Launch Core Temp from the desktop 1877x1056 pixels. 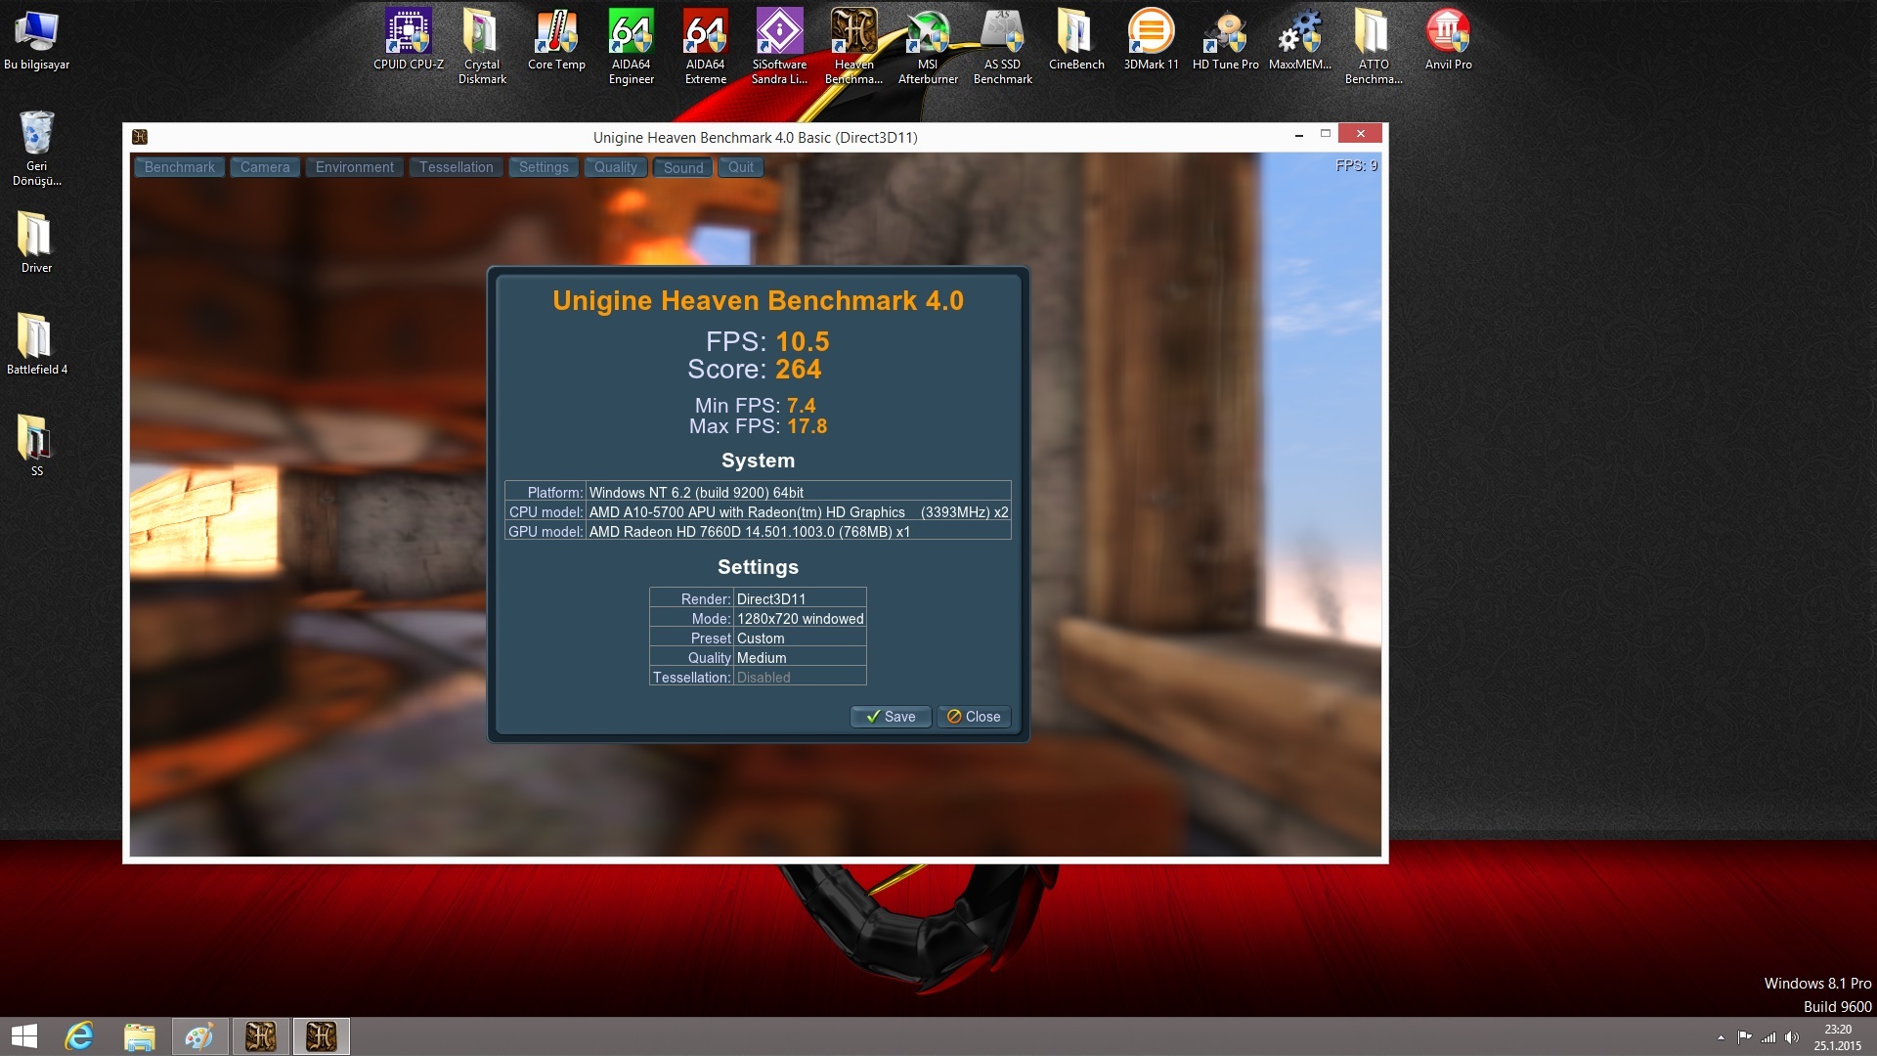(x=556, y=40)
